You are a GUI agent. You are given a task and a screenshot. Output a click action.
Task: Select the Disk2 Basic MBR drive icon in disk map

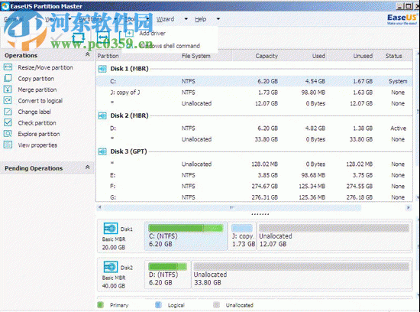click(111, 267)
